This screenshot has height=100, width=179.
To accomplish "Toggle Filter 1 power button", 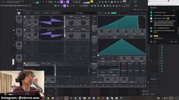I will (25, 63).
